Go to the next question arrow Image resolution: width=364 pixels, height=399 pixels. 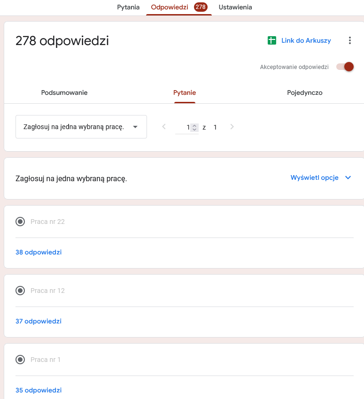click(x=232, y=127)
